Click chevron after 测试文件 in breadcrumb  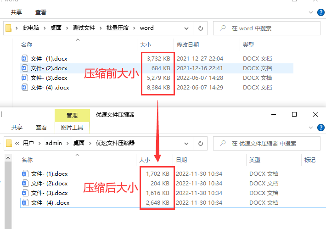(101, 28)
